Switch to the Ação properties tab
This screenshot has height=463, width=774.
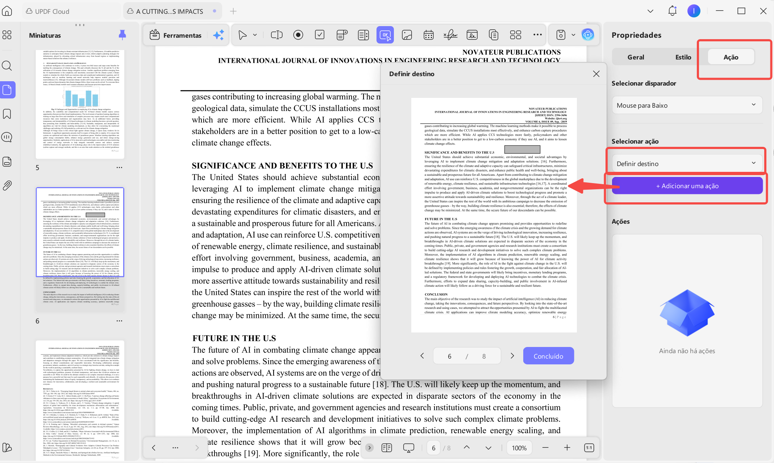pyautogui.click(x=731, y=57)
